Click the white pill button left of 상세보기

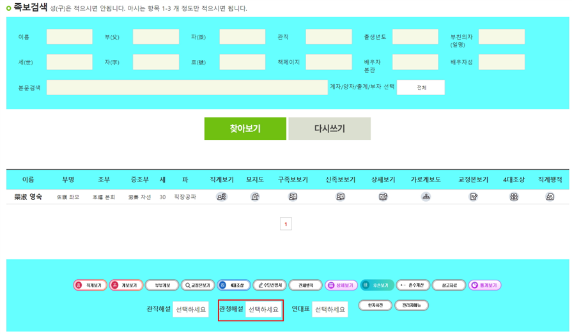pyautogui.click(x=305, y=285)
